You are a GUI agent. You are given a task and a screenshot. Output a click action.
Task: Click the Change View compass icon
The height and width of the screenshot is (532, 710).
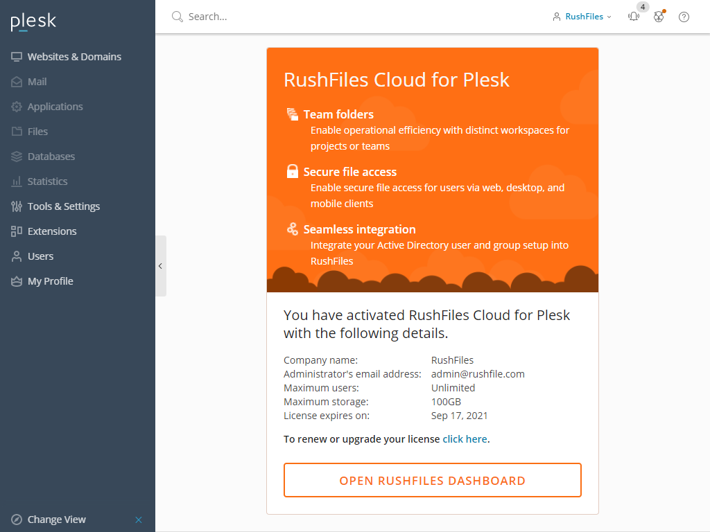(17, 520)
